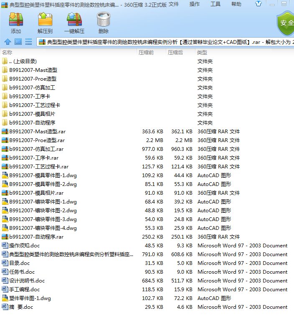Open the 操作 menu
The width and height of the screenshot is (294, 318).
coord(195,4)
